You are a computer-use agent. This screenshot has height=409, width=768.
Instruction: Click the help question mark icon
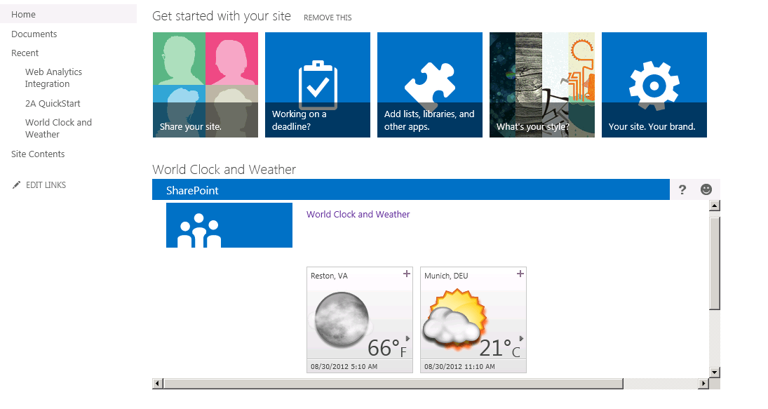point(682,189)
